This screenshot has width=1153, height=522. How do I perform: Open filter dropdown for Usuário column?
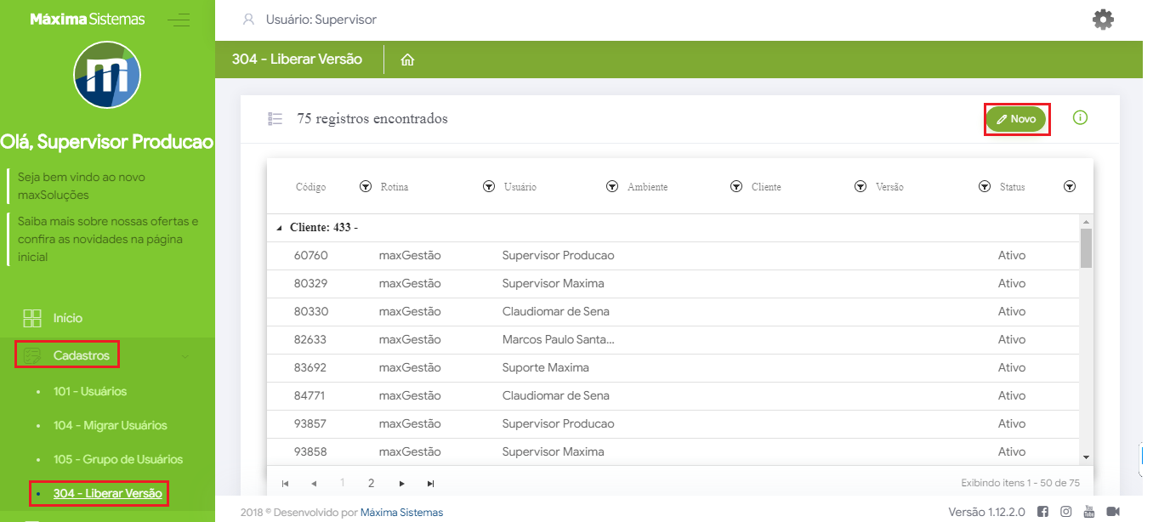(x=611, y=187)
